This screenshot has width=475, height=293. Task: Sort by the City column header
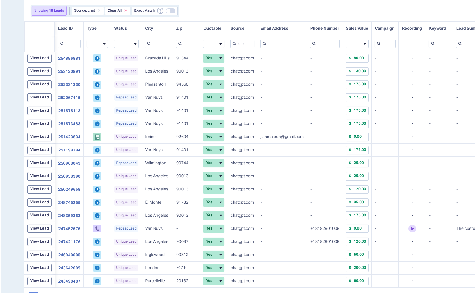149,28
